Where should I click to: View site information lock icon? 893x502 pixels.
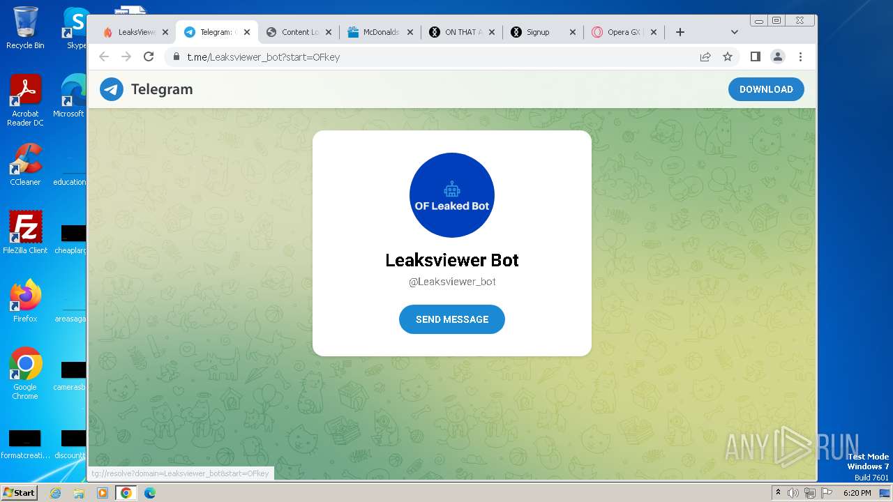coord(177,56)
